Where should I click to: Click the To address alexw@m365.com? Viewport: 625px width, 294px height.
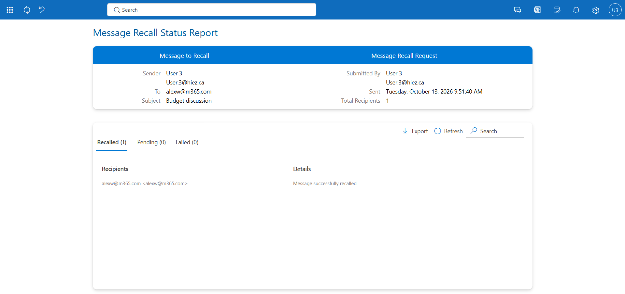(x=189, y=92)
